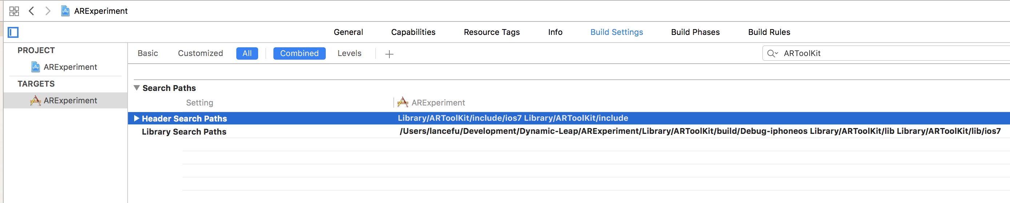Open the General tab

(x=348, y=32)
